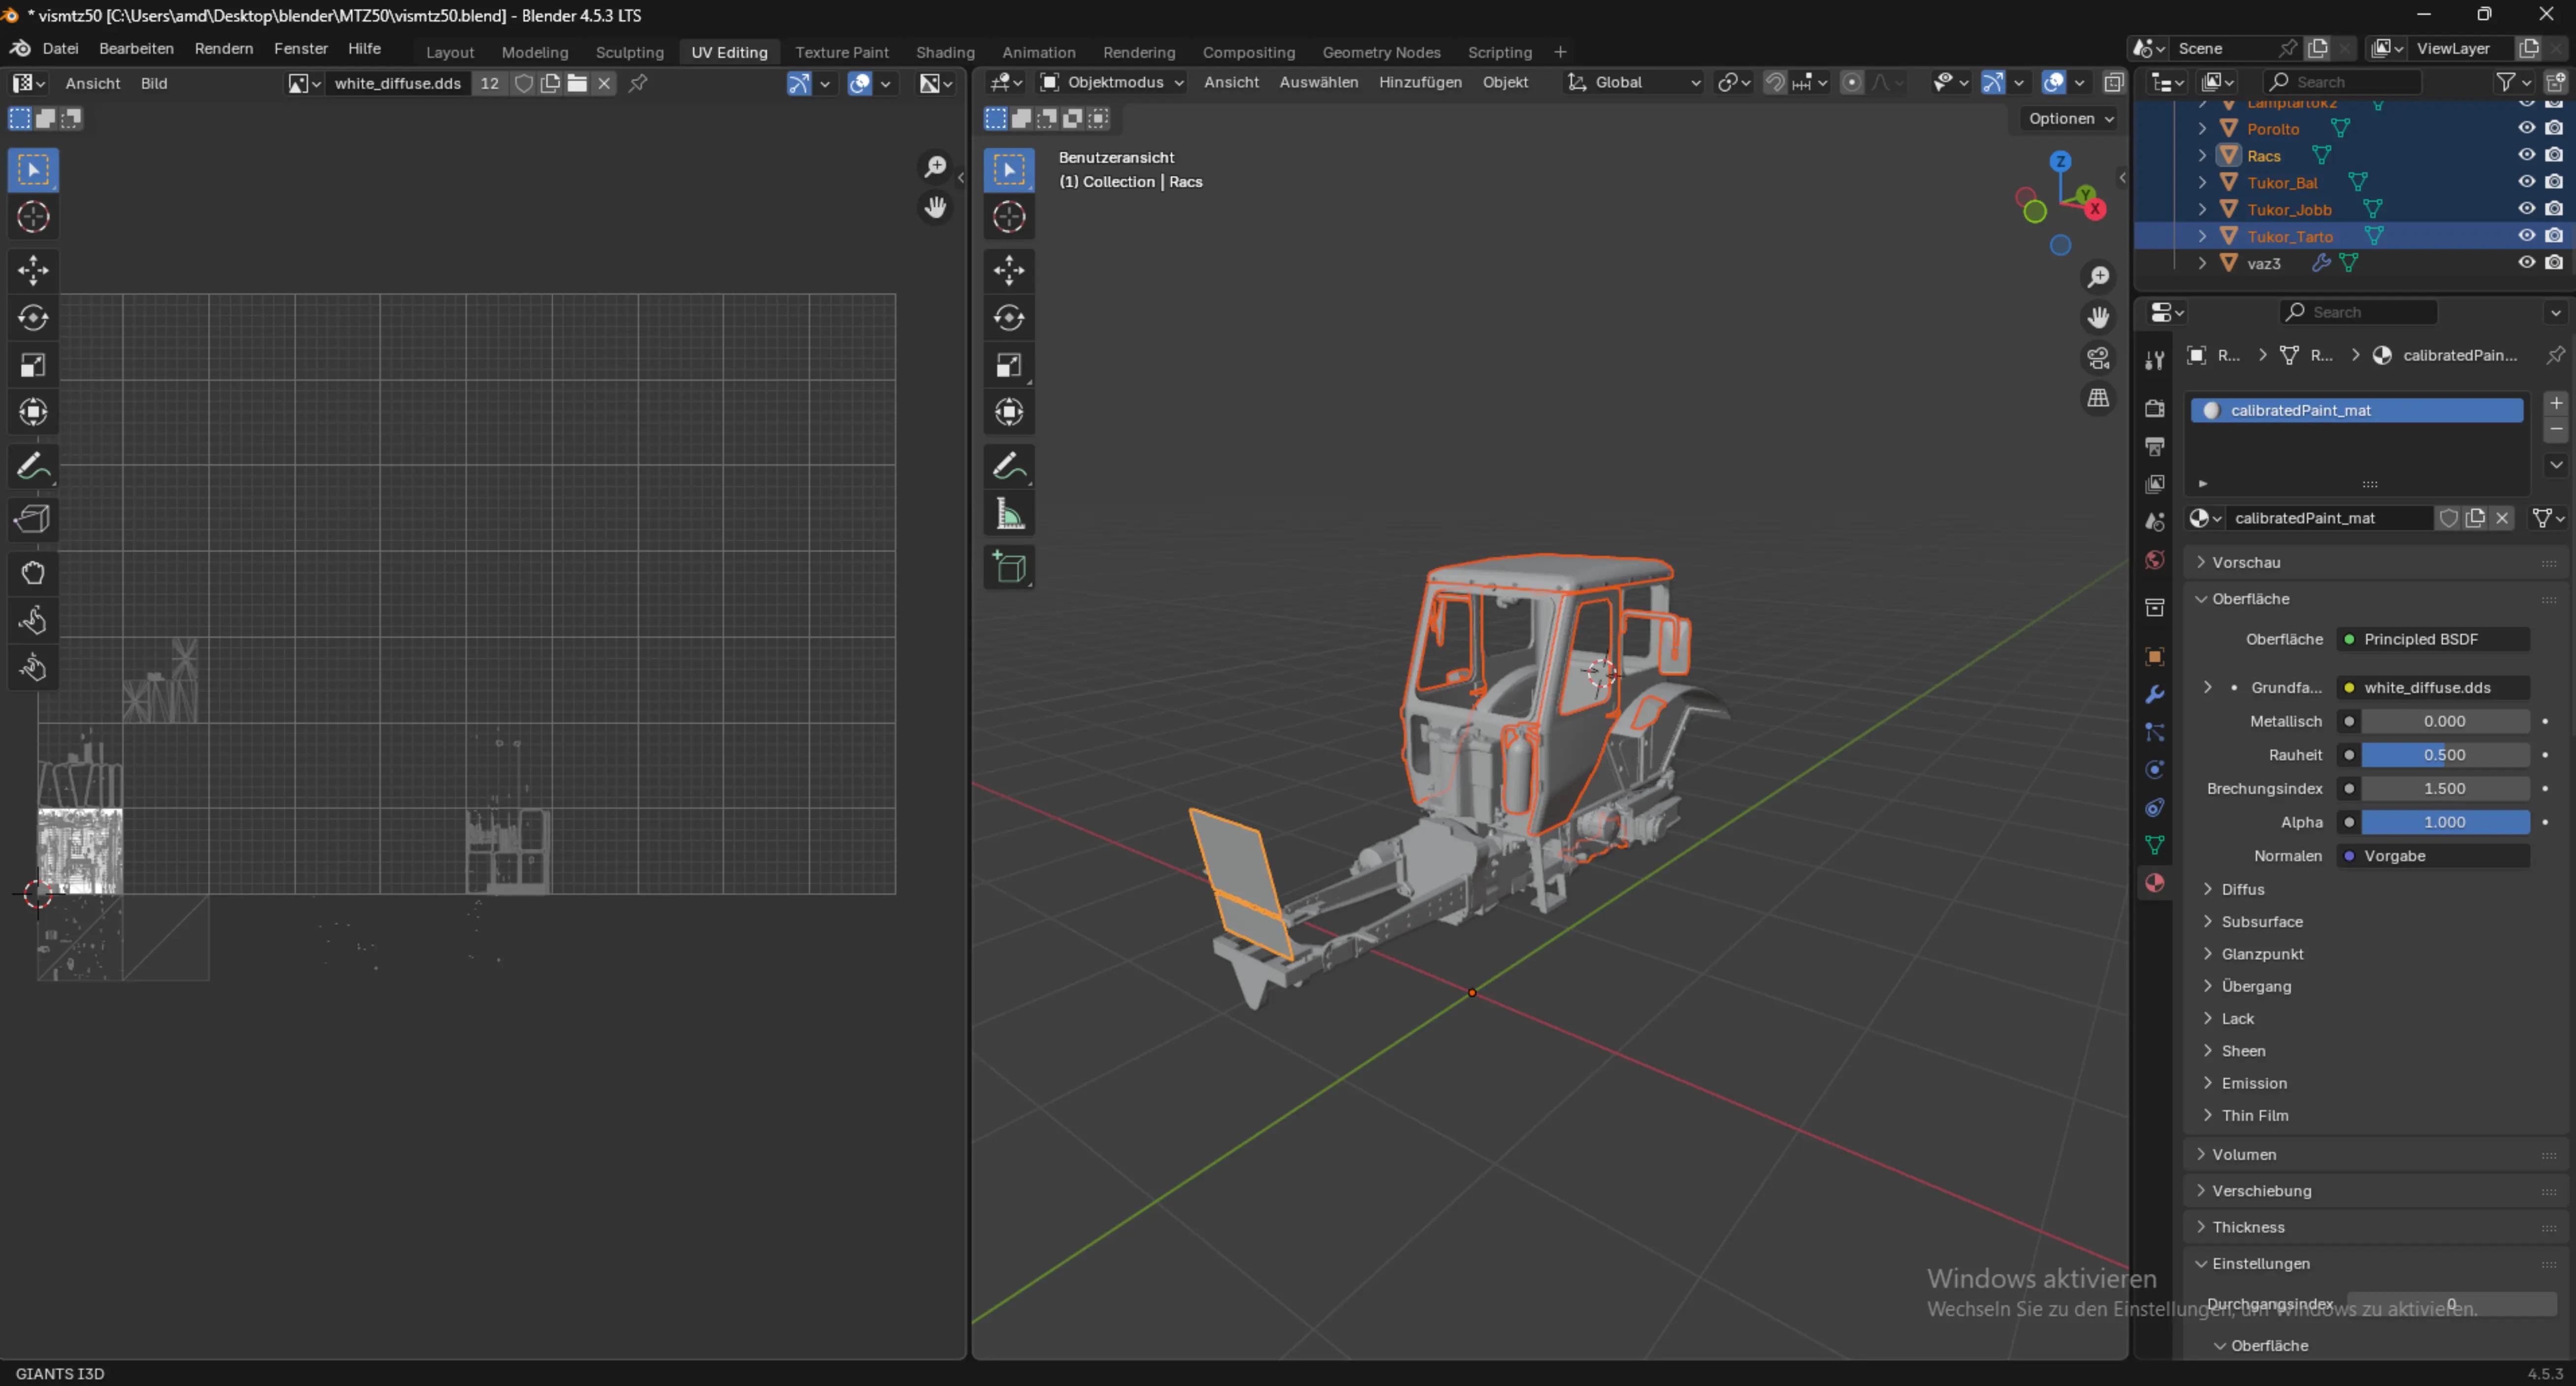Open the Object properties orange square tab
Screen dimensions: 2576x1386
tap(2155, 657)
